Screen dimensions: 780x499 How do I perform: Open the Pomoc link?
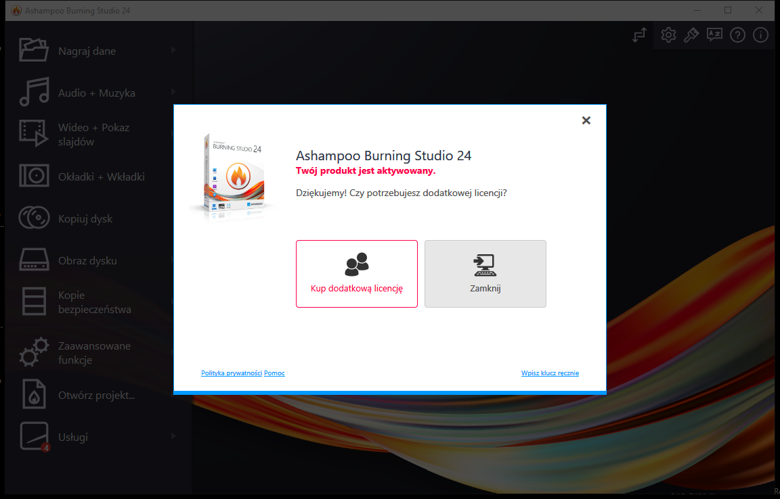tap(275, 373)
